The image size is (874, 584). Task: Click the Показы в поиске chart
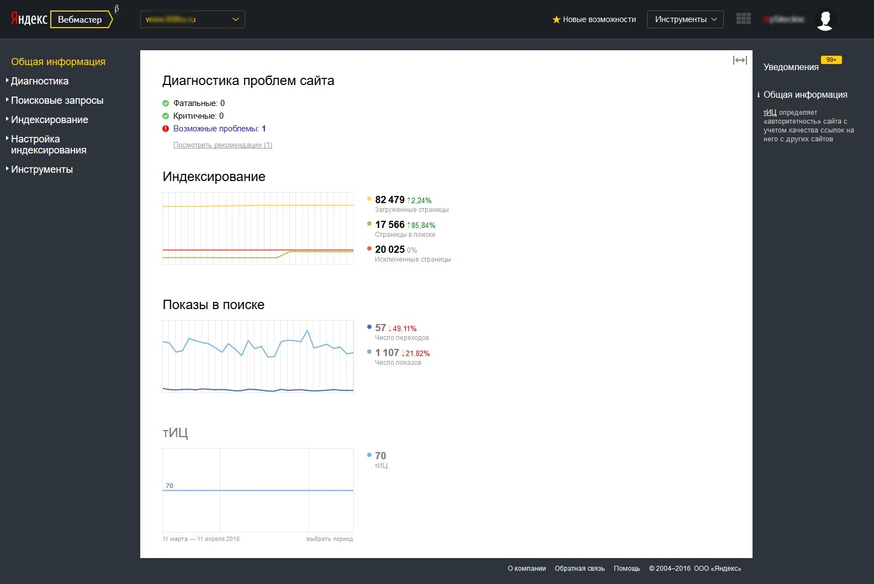tap(258, 356)
